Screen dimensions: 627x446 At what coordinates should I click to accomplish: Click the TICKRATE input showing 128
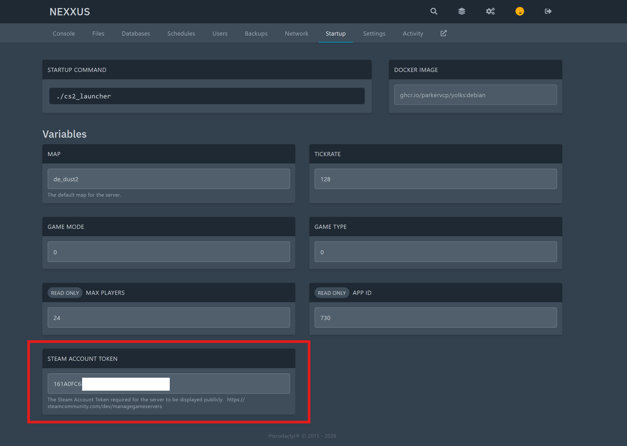(435, 179)
